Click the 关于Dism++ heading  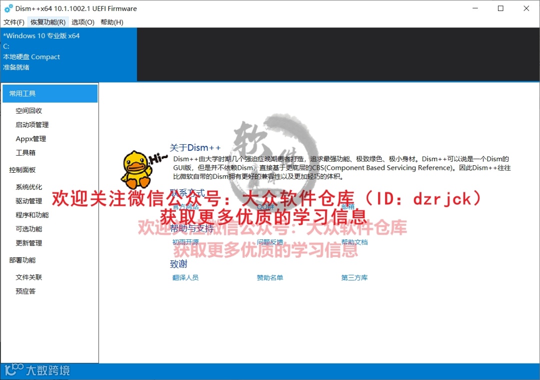point(195,148)
